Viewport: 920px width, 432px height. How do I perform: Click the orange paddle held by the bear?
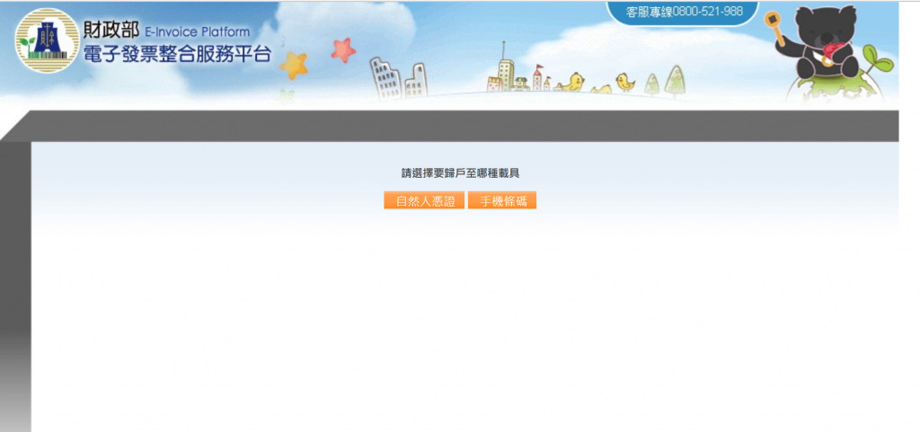pyautogui.click(x=775, y=28)
